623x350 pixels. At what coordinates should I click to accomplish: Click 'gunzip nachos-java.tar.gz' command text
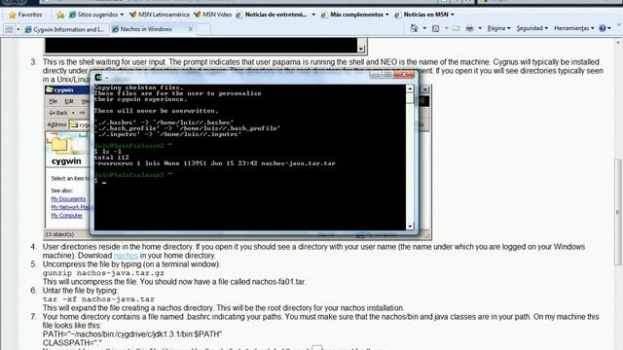103,273
